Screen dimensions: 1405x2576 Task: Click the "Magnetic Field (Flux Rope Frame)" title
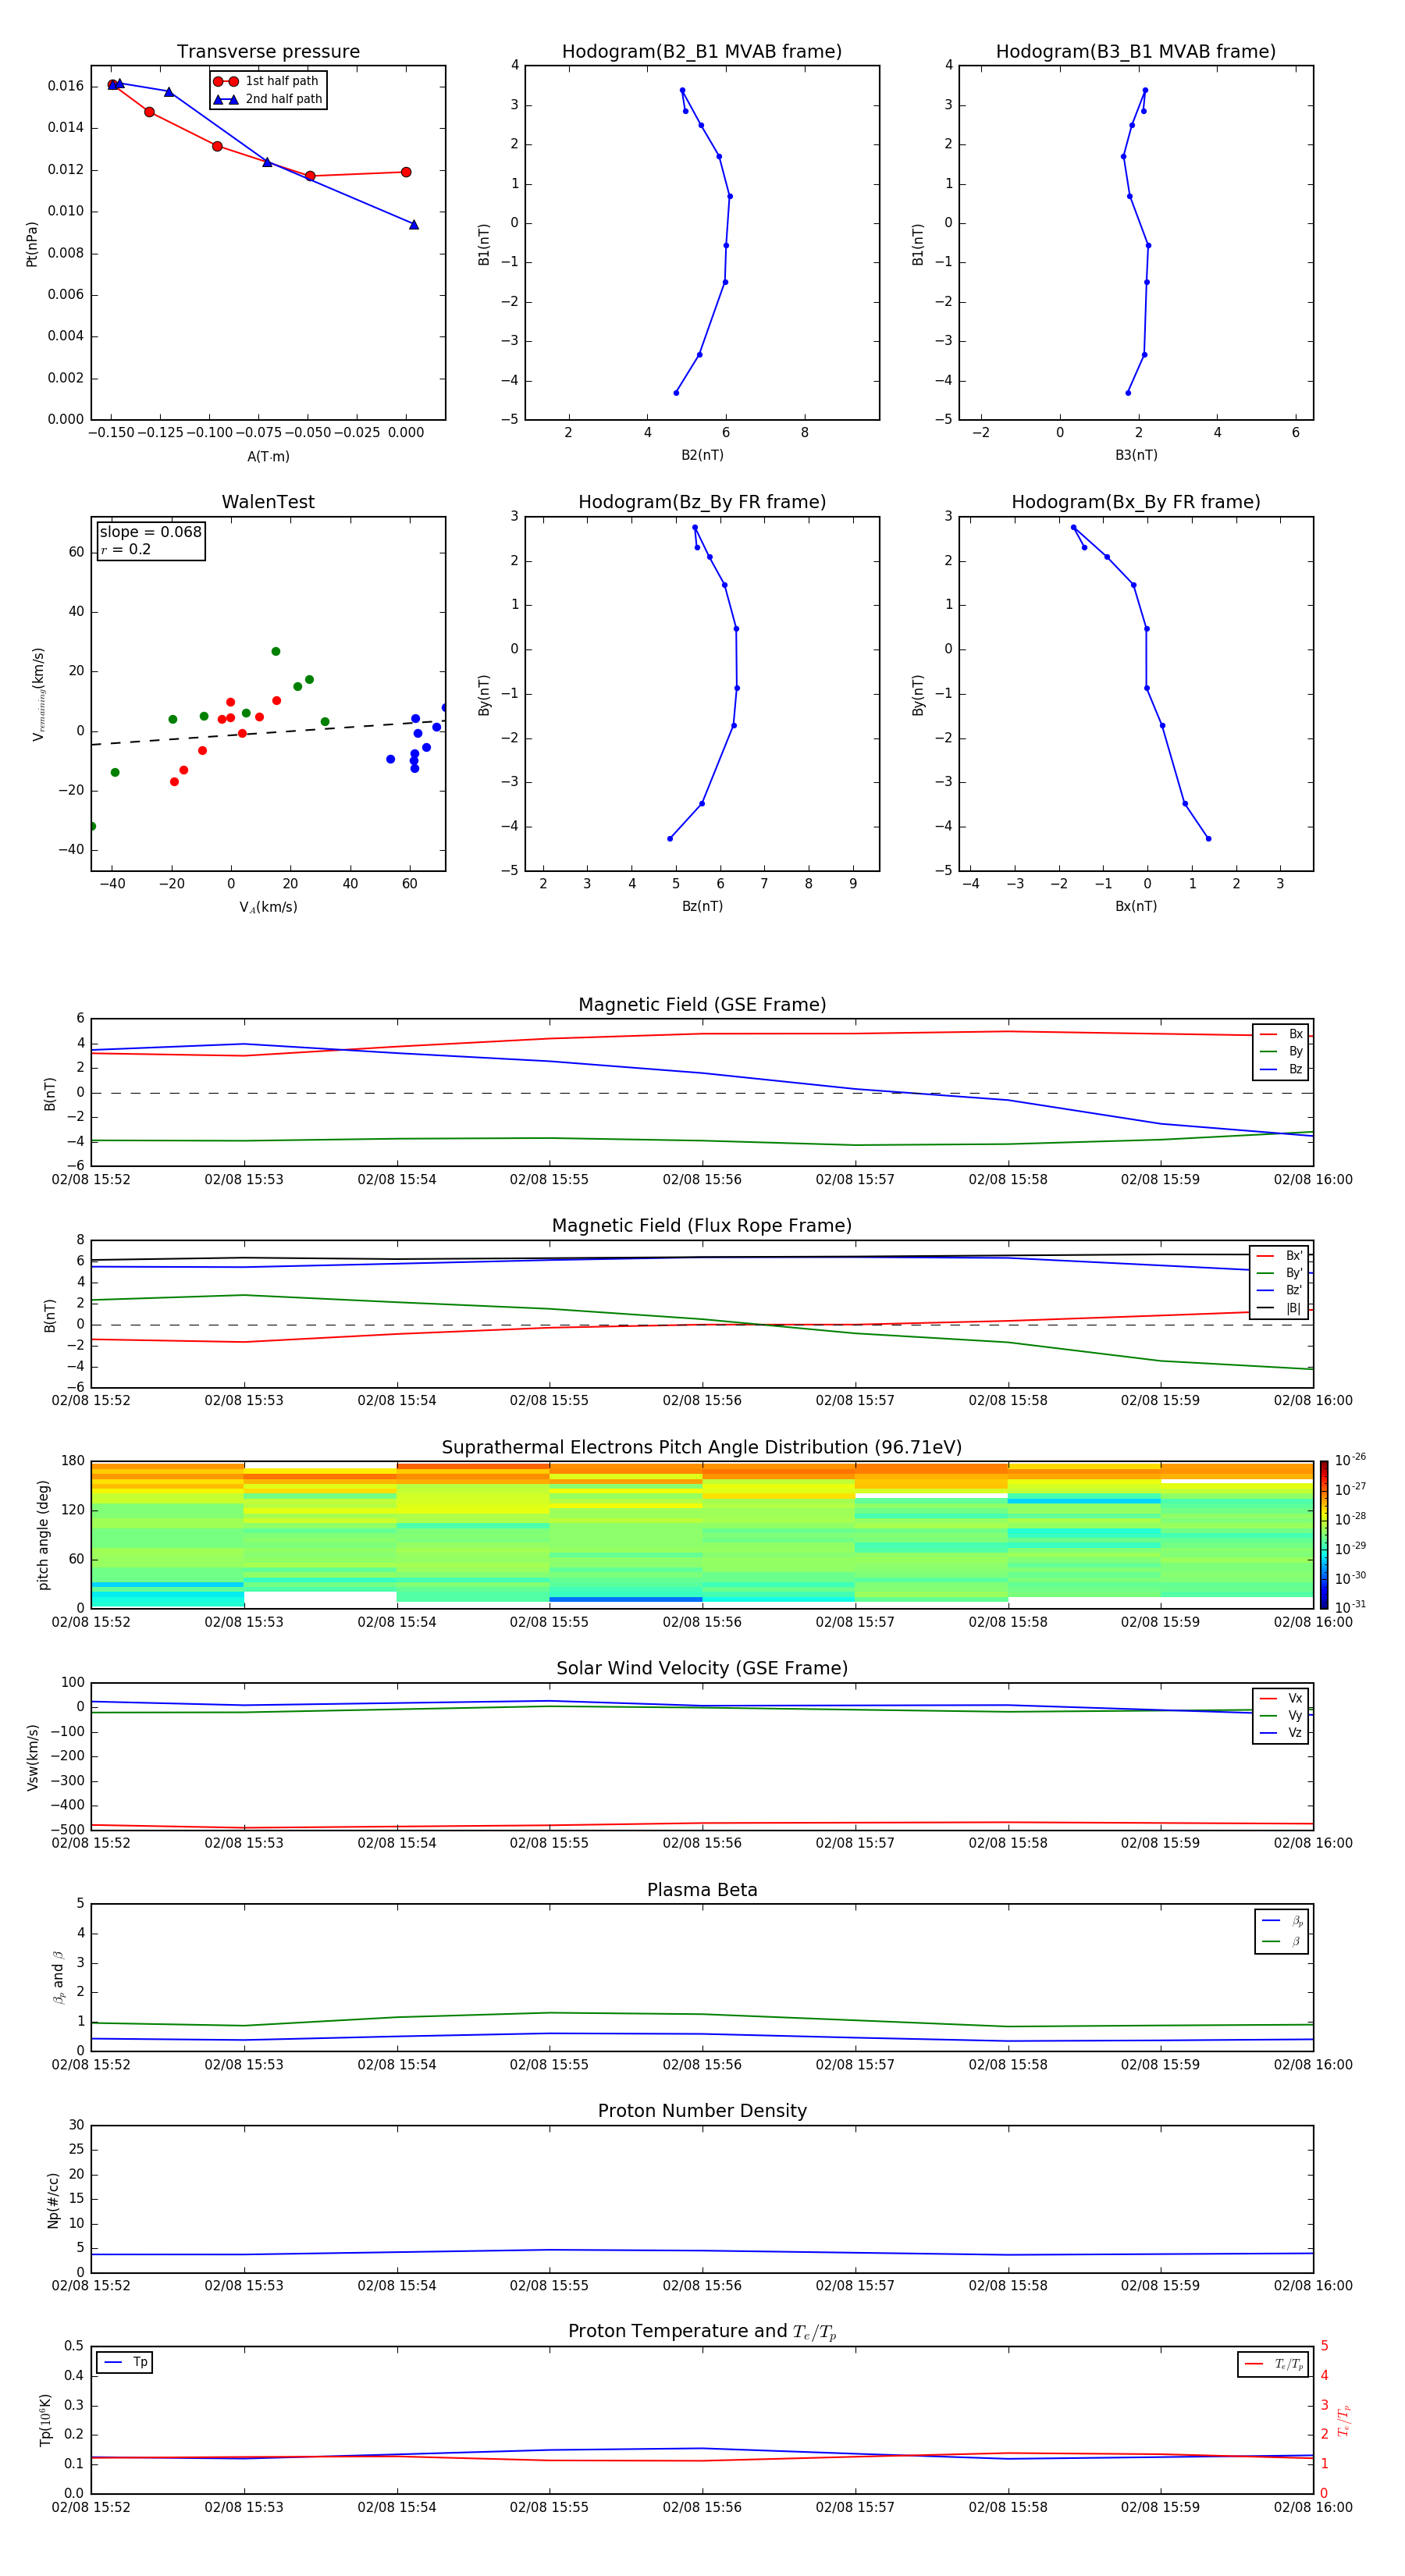pos(702,1226)
